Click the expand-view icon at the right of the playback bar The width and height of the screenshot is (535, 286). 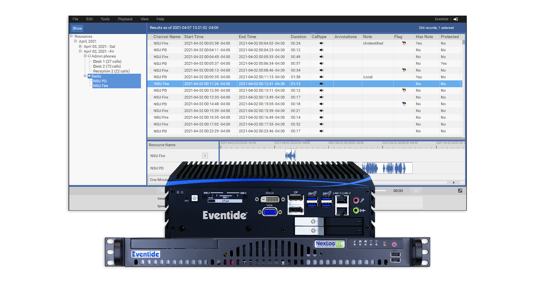[460, 191]
